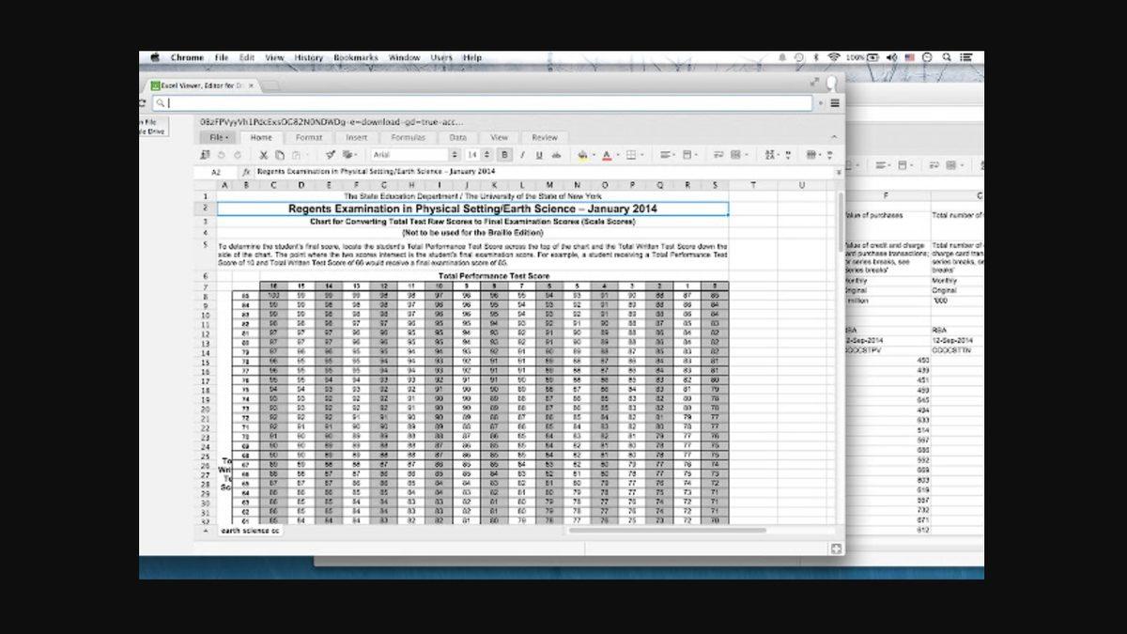Toggle bold formatting on the selection
The height and width of the screenshot is (634, 1127).
[x=506, y=153]
